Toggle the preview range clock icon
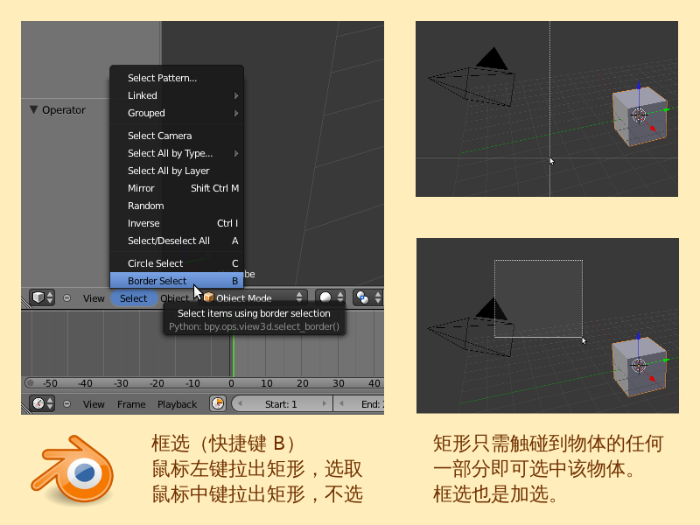 (x=218, y=403)
